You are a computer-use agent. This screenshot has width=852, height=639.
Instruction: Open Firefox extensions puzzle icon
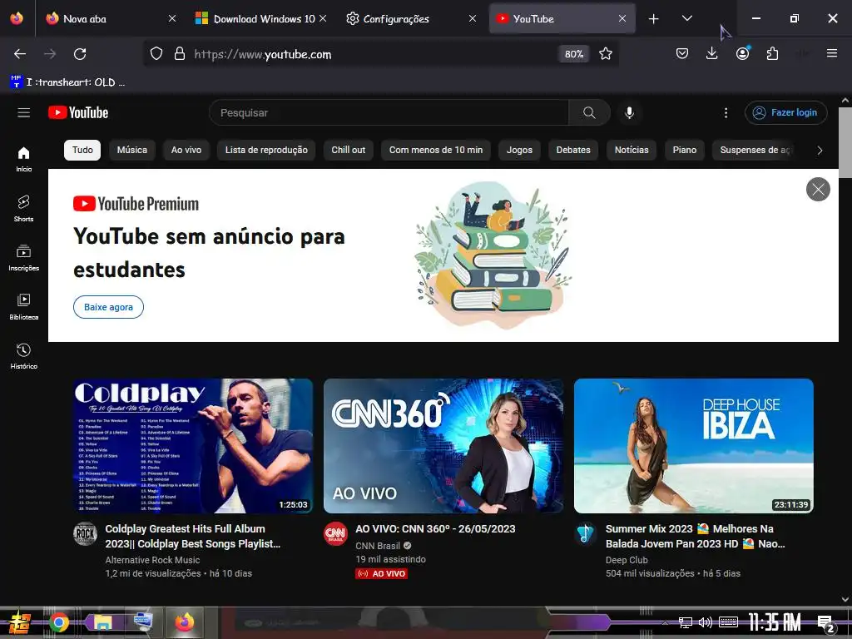(x=772, y=53)
